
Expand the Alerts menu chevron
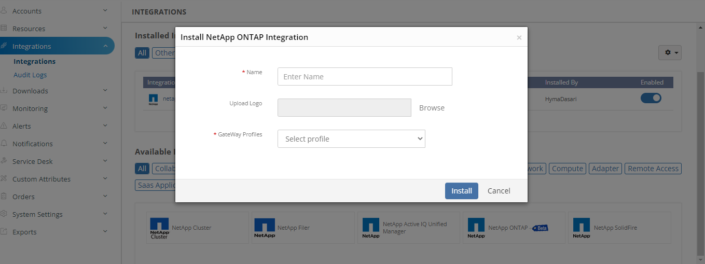105,126
